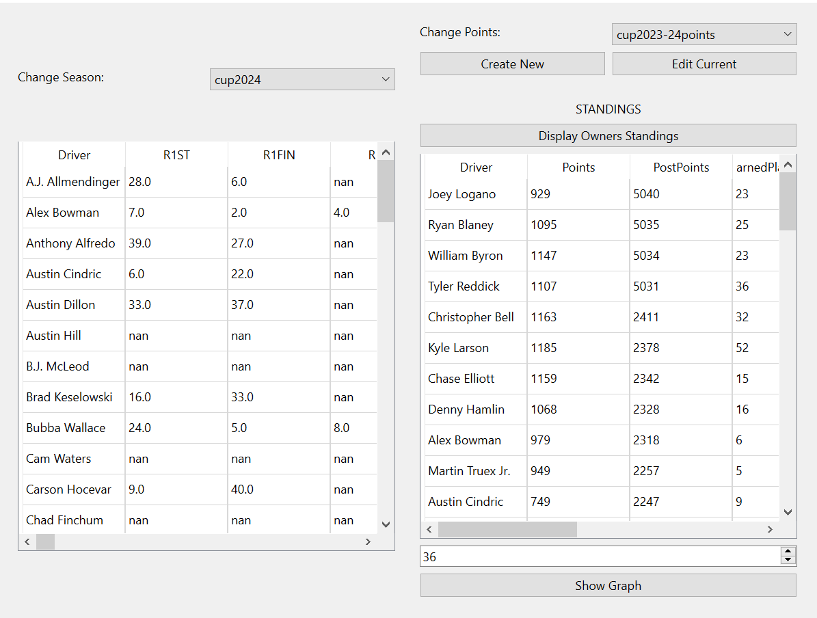Select Christopher Bell in standings
Image resolution: width=817 pixels, height=618 pixels.
(476, 317)
